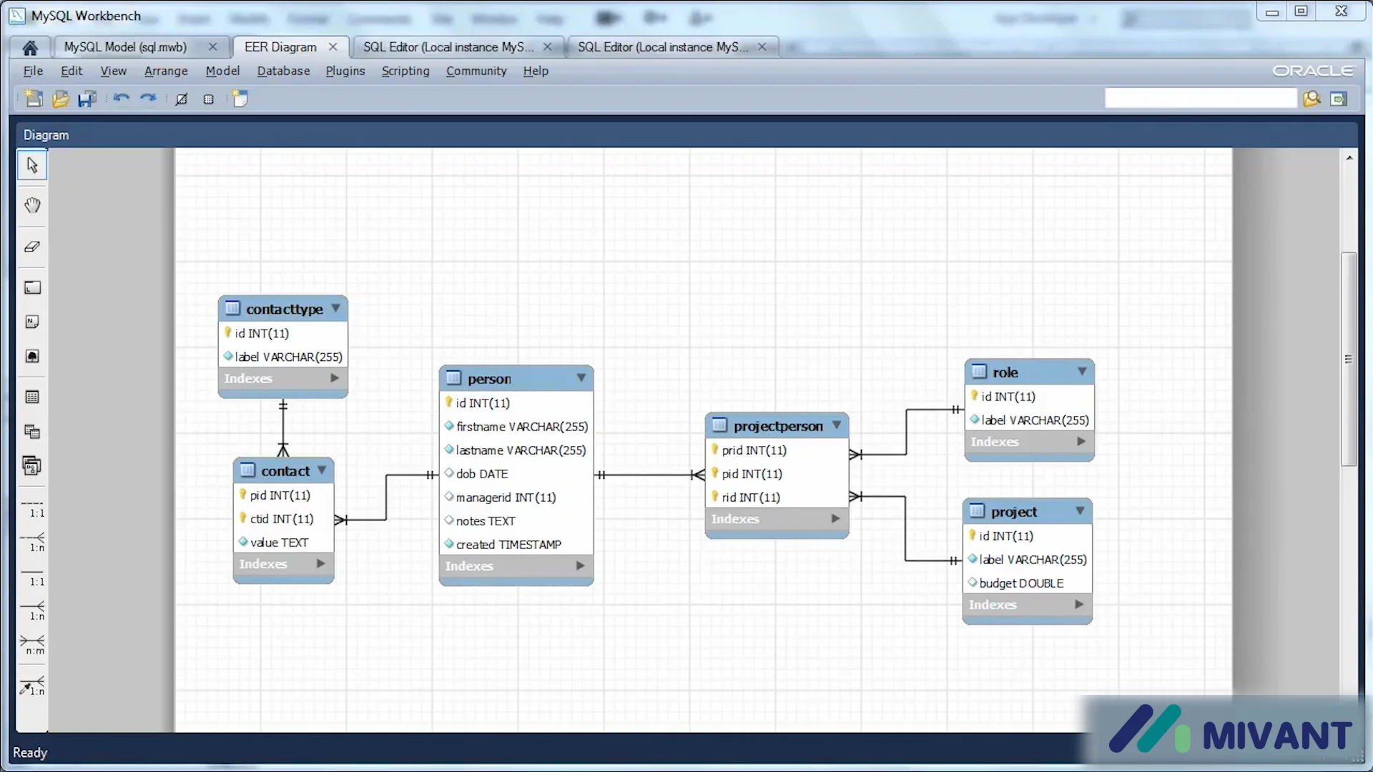Switch to the EER Diagram tab
1373x772 pixels.
point(280,46)
